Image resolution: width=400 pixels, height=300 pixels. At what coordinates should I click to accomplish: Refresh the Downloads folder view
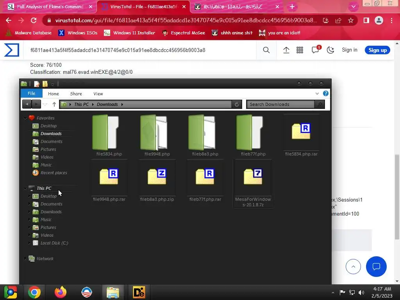237,104
